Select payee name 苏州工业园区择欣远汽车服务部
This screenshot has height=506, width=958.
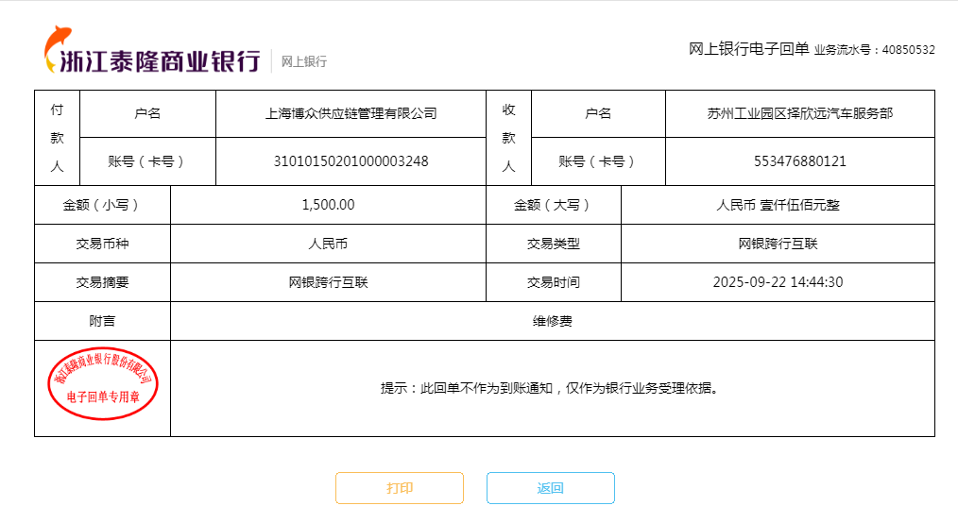(x=799, y=113)
